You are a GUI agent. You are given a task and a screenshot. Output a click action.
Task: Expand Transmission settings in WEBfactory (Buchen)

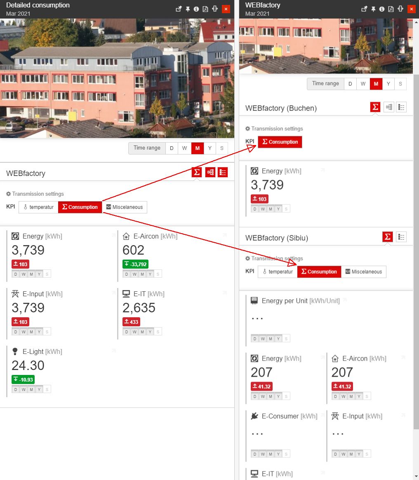(x=274, y=129)
